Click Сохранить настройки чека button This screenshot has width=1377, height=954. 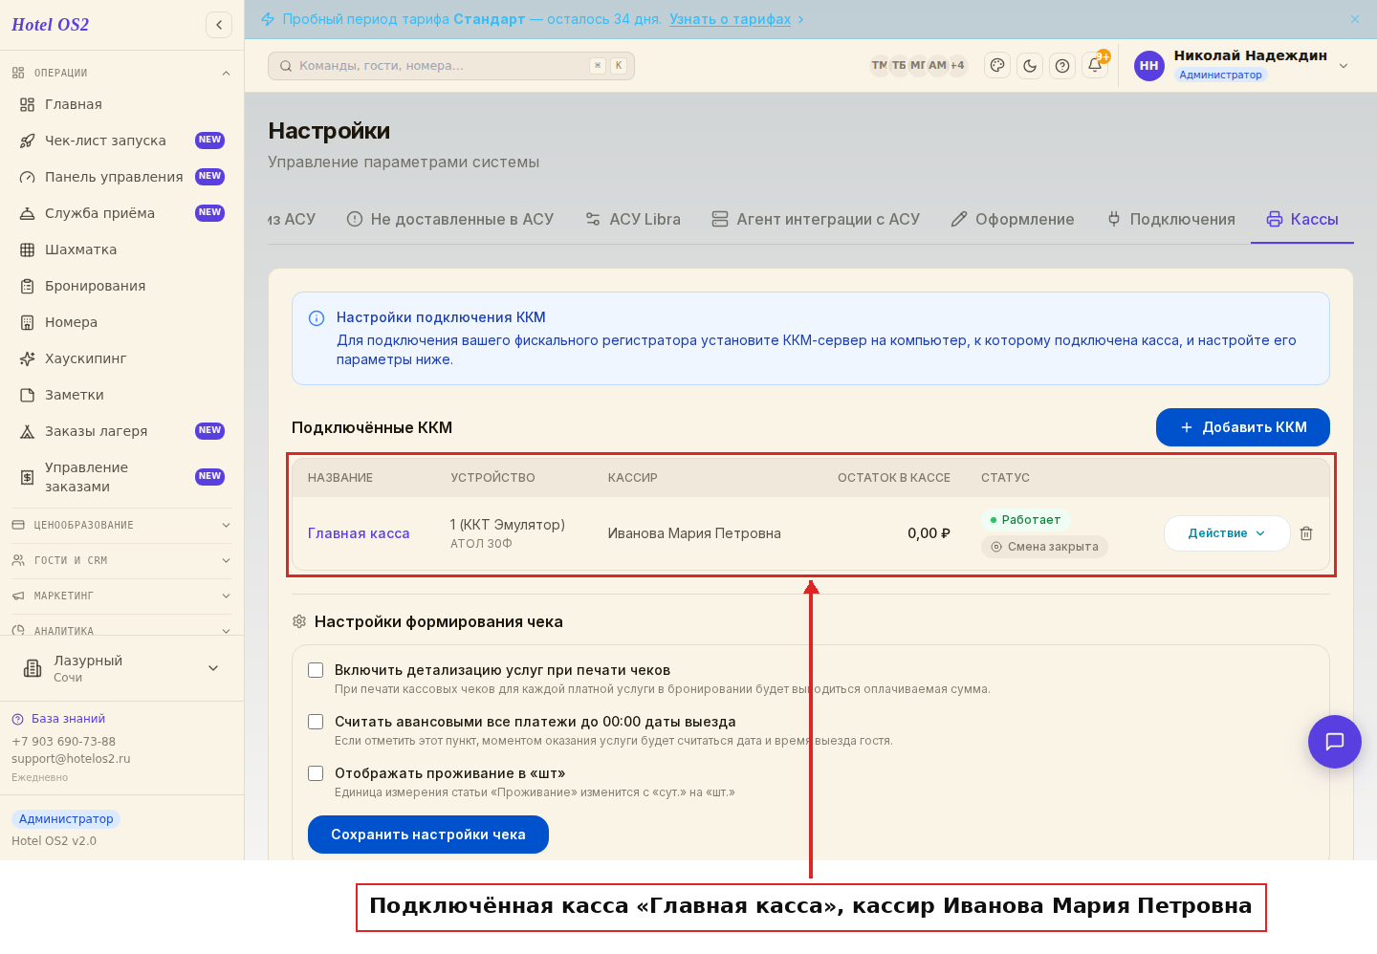click(x=428, y=835)
